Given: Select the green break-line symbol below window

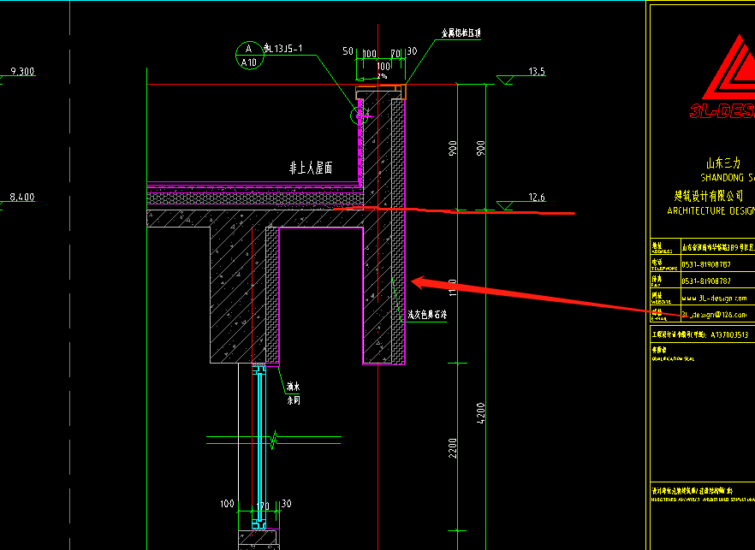Looking at the screenshot, I should pos(274,440).
